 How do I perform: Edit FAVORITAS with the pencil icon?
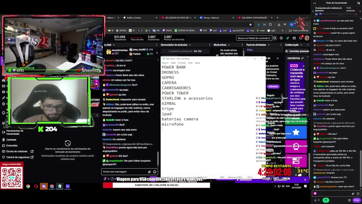[x=302, y=58]
